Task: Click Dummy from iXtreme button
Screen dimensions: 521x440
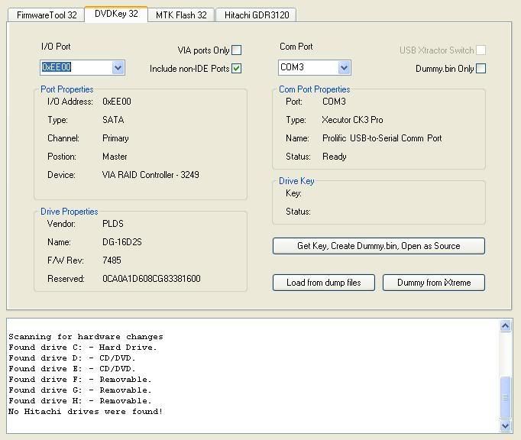Action: point(434,283)
